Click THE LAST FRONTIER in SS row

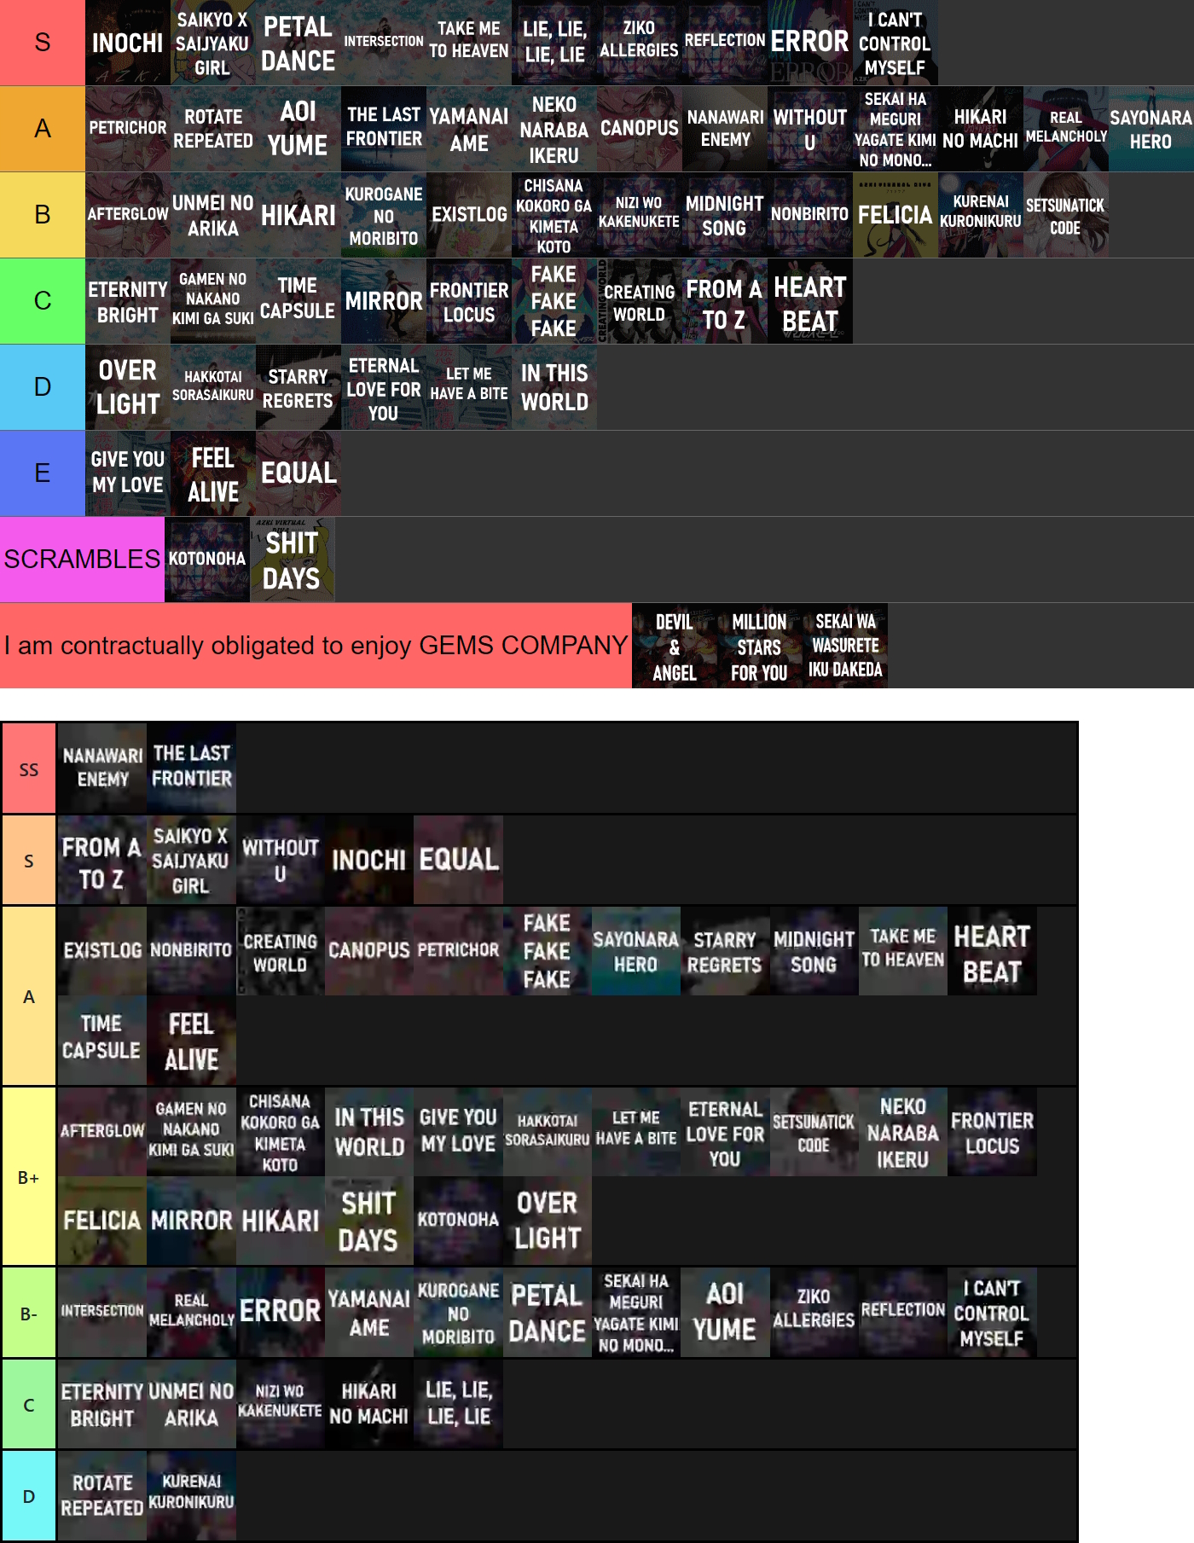click(191, 769)
